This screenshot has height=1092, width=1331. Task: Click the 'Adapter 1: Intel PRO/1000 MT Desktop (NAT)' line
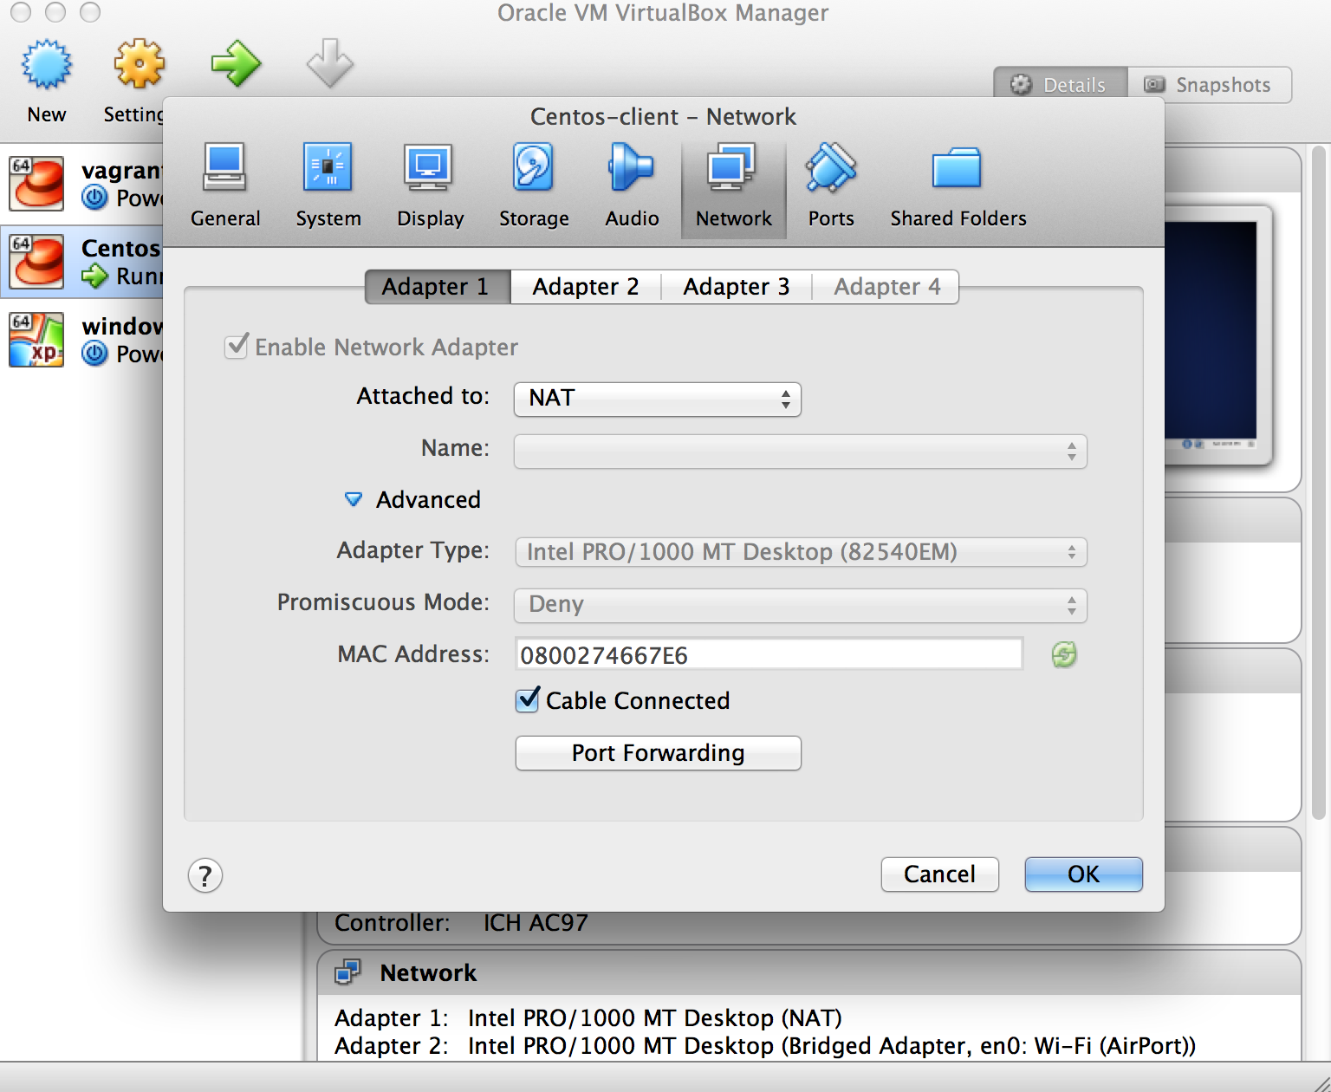pos(588,1017)
